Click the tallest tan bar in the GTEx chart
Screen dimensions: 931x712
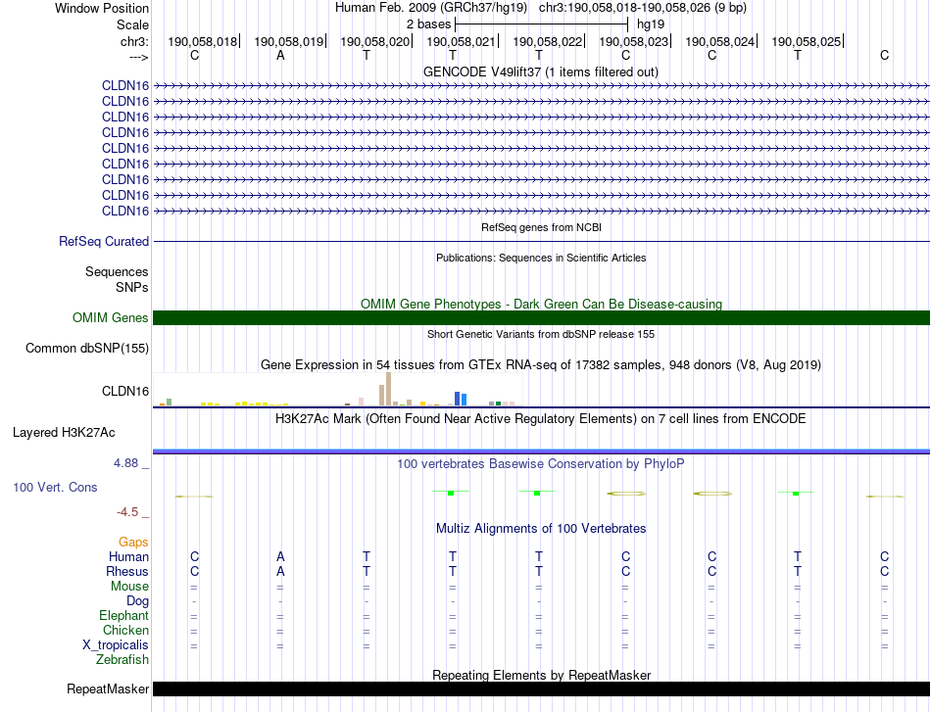coord(389,389)
